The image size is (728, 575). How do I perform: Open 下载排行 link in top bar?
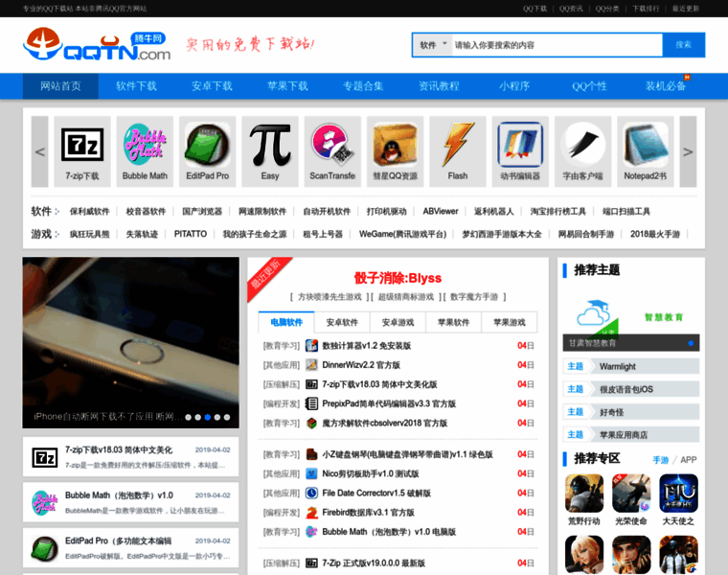click(646, 9)
